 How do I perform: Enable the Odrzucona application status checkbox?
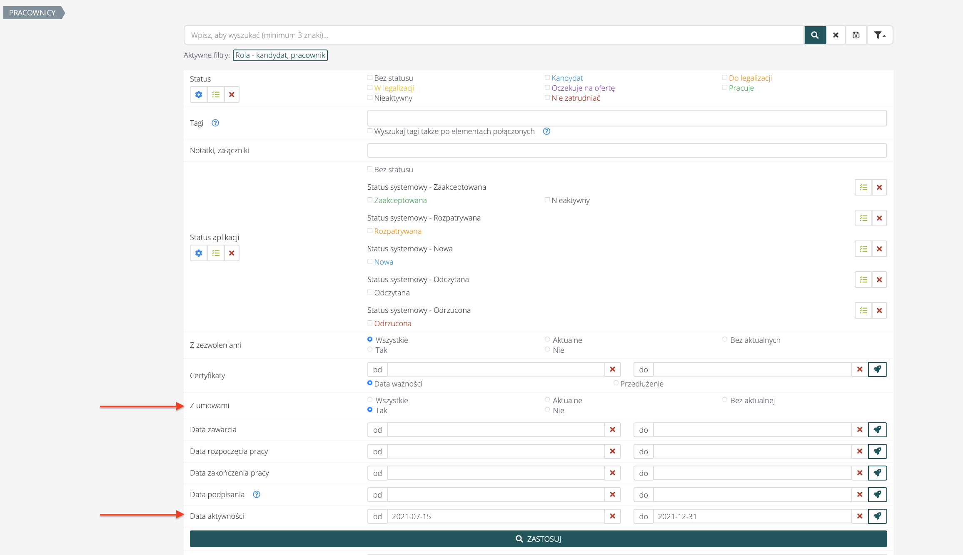click(370, 323)
